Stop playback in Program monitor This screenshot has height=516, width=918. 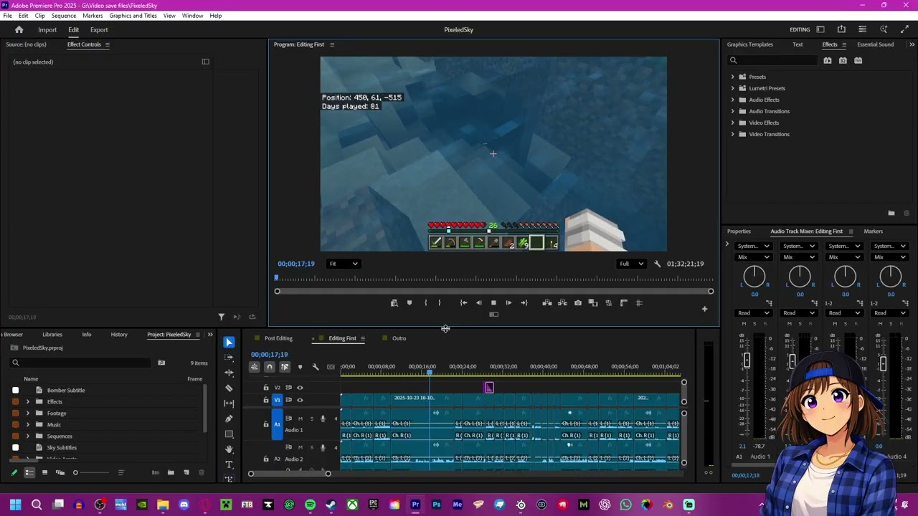[x=493, y=303]
